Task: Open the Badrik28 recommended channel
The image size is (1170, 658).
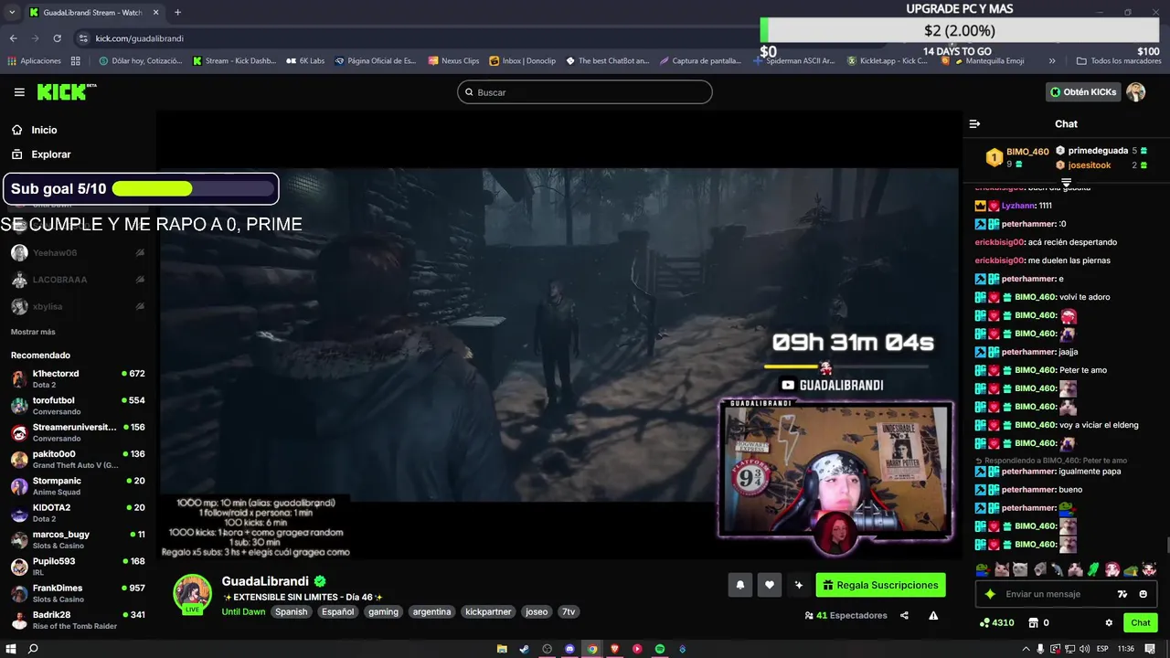Action: 78,620
